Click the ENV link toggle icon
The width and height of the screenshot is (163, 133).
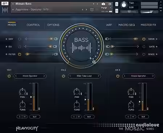pos(56,39)
